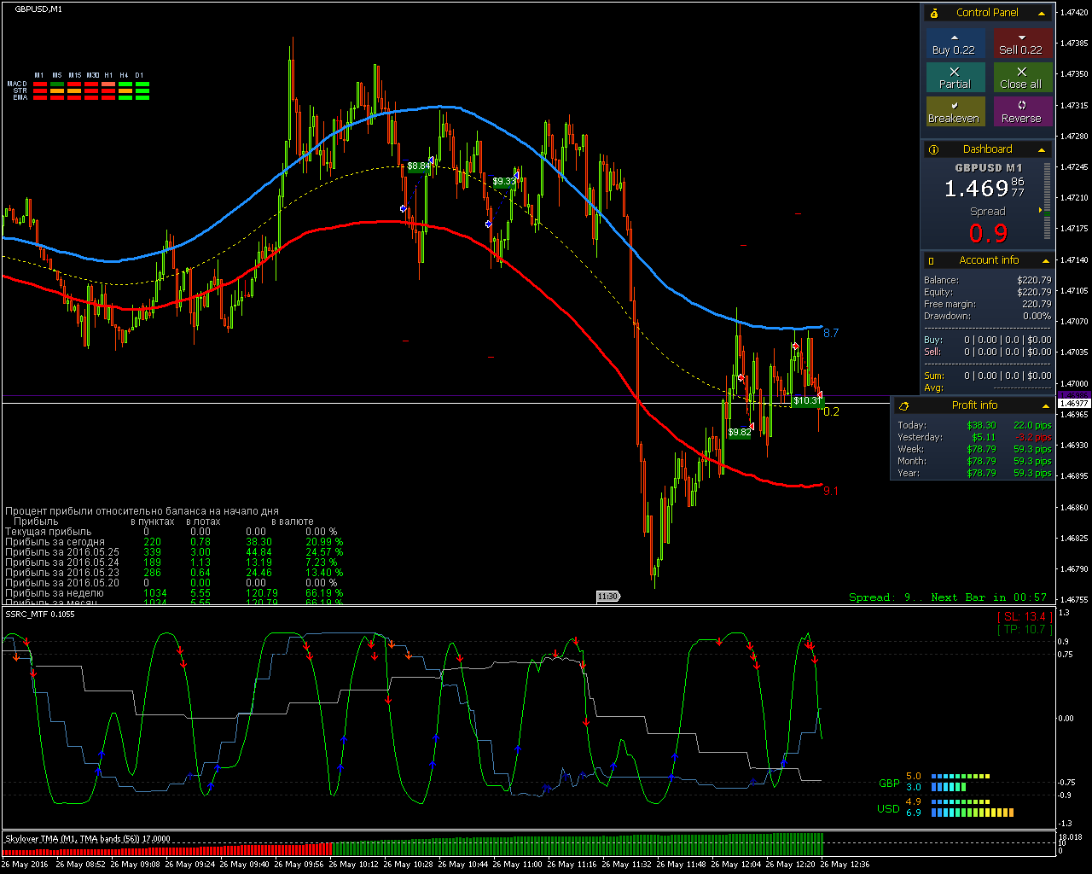Screen dimensions: 1092x874
Task: Click the yellow line label 0.2
Action: coord(831,411)
